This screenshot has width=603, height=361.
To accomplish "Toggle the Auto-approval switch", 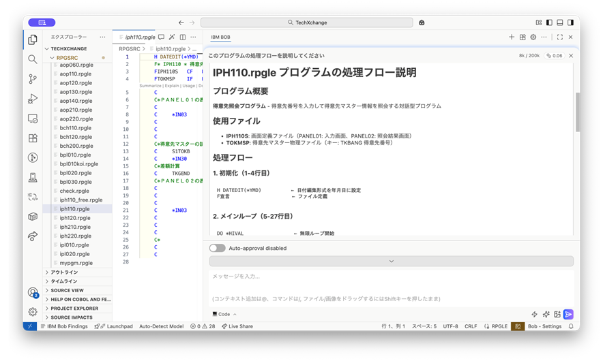I will (217, 249).
